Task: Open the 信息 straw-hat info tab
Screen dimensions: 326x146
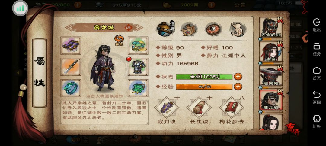Action: [x=166, y=29]
